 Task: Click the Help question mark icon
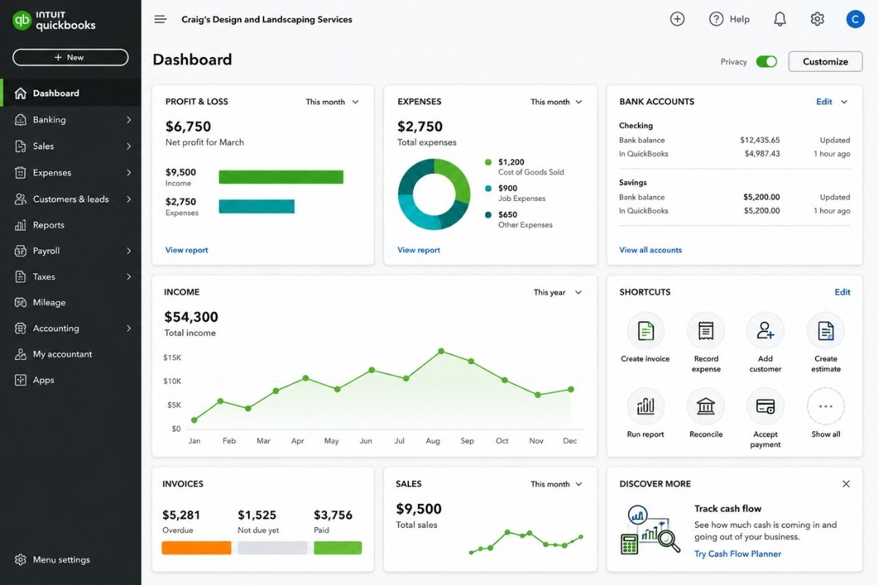click(716, 19)
